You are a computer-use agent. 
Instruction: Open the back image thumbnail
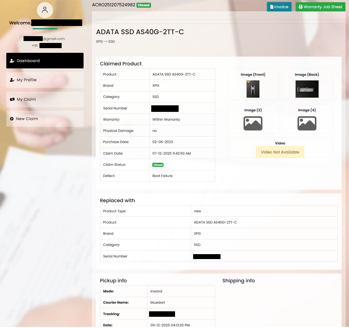click(307, 89)
